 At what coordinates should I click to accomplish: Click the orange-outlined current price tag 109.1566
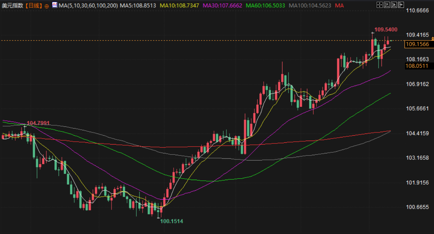(x=417, y=44)
